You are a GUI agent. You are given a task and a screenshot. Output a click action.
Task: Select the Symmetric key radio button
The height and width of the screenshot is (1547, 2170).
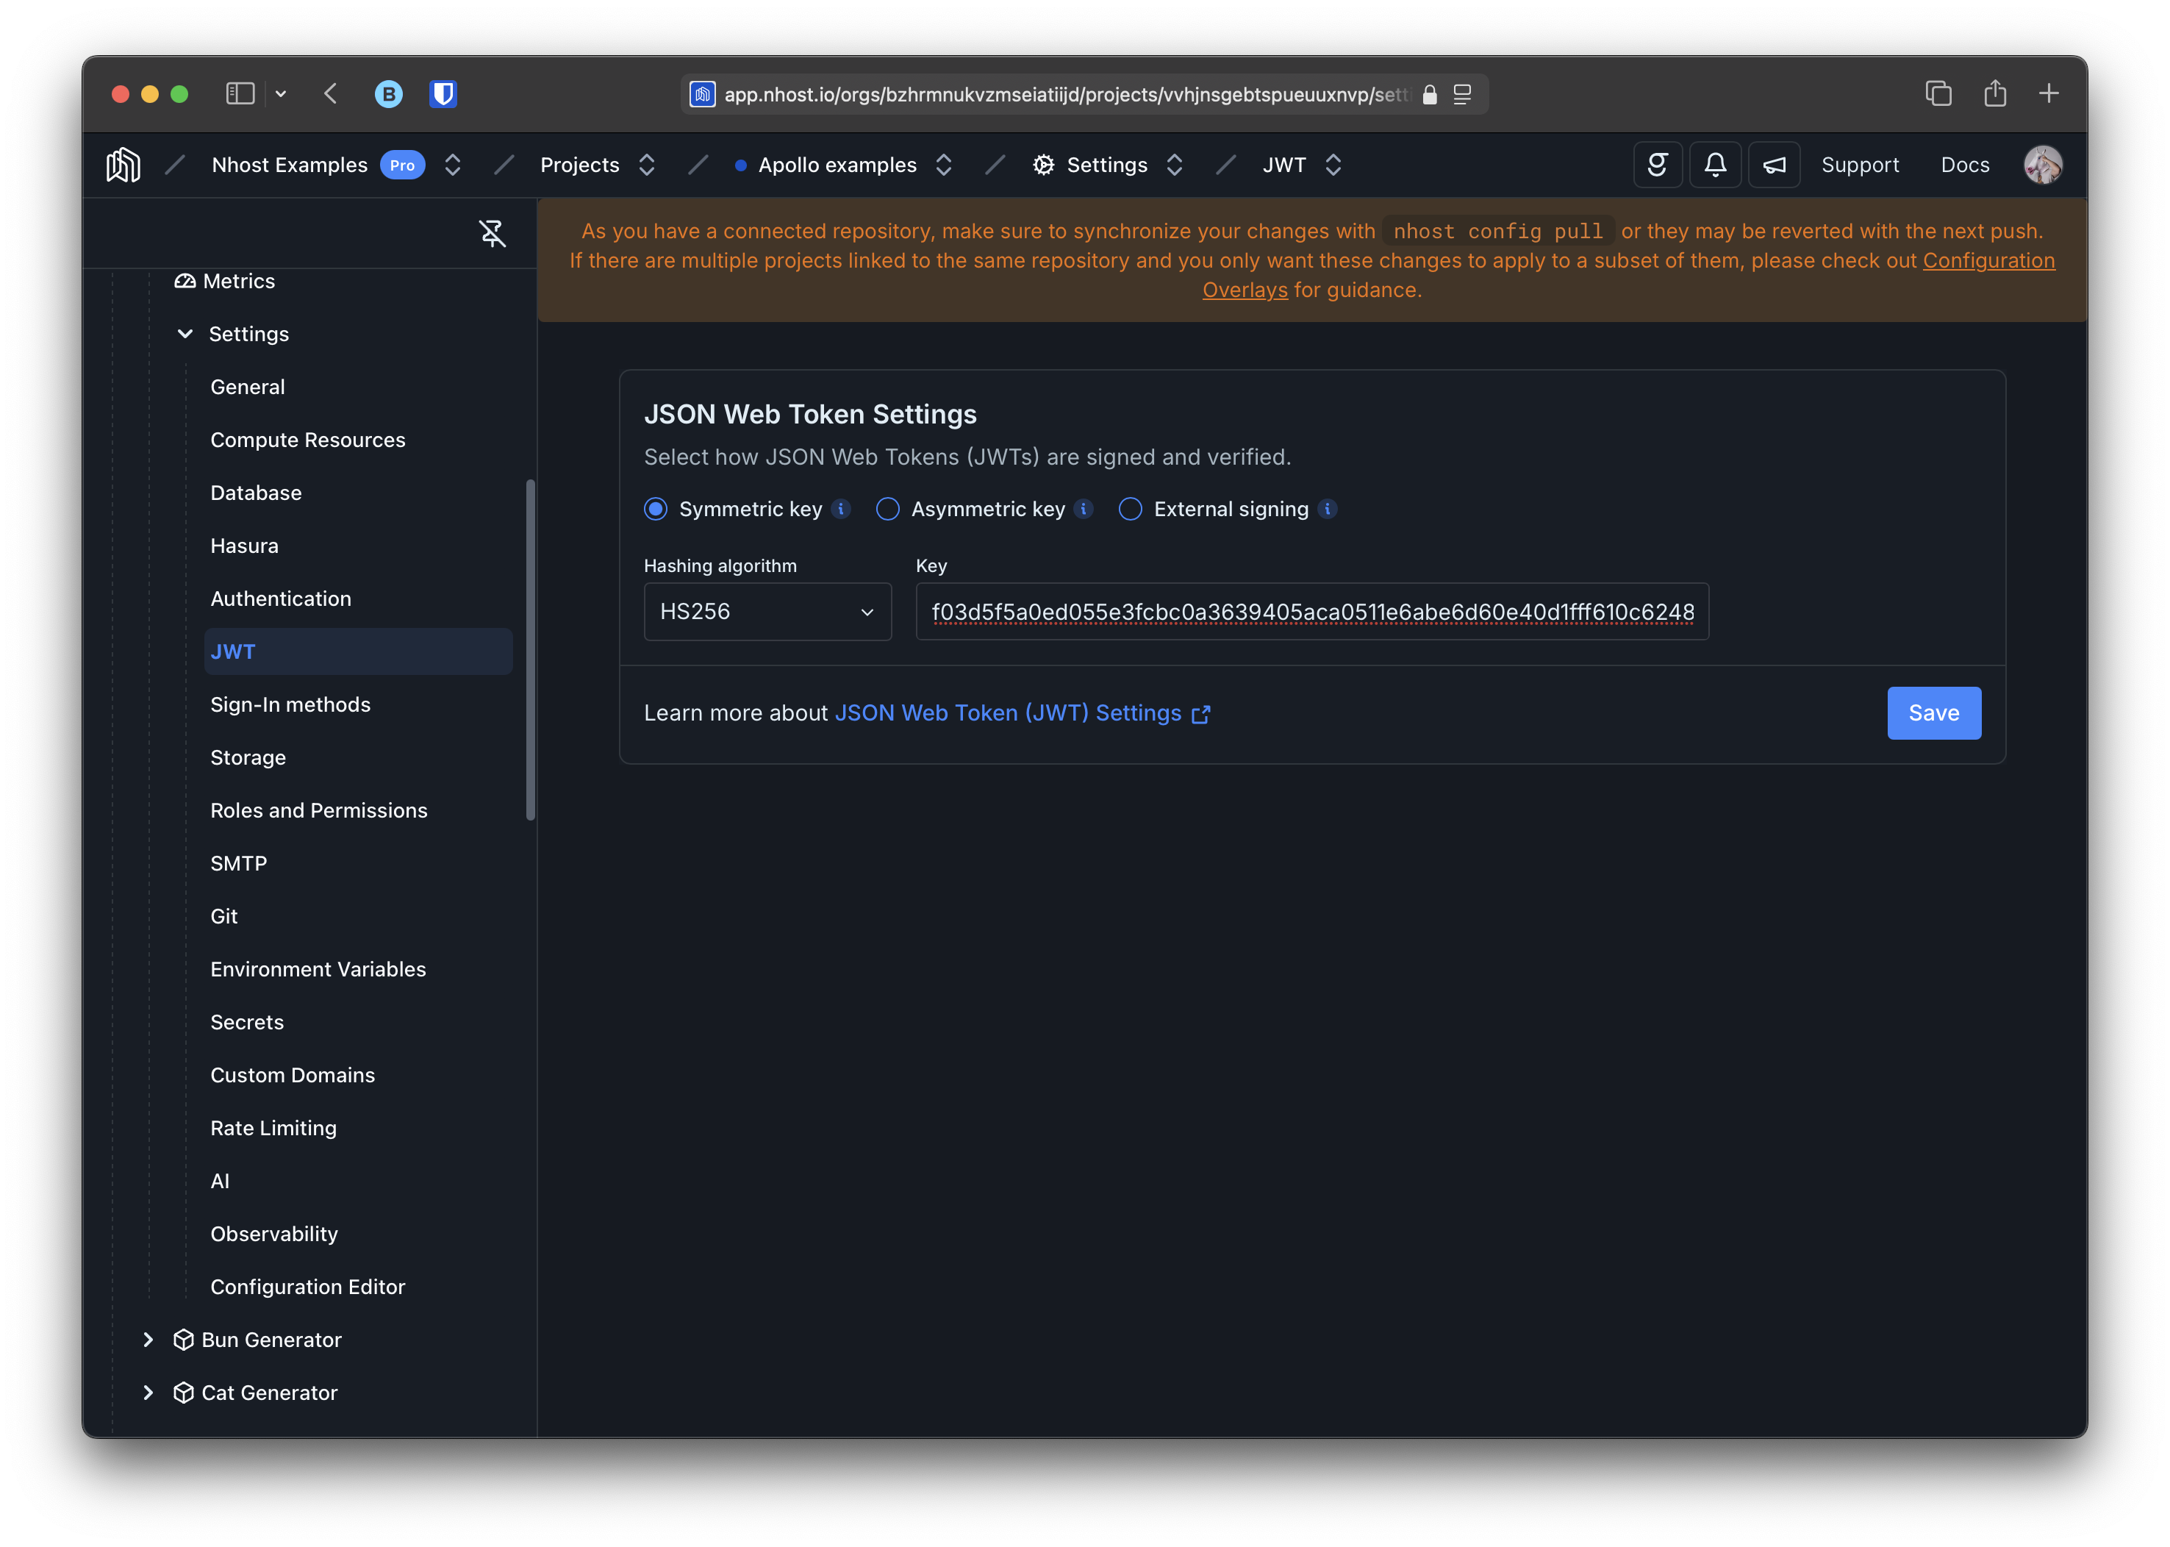coord(656,509)
